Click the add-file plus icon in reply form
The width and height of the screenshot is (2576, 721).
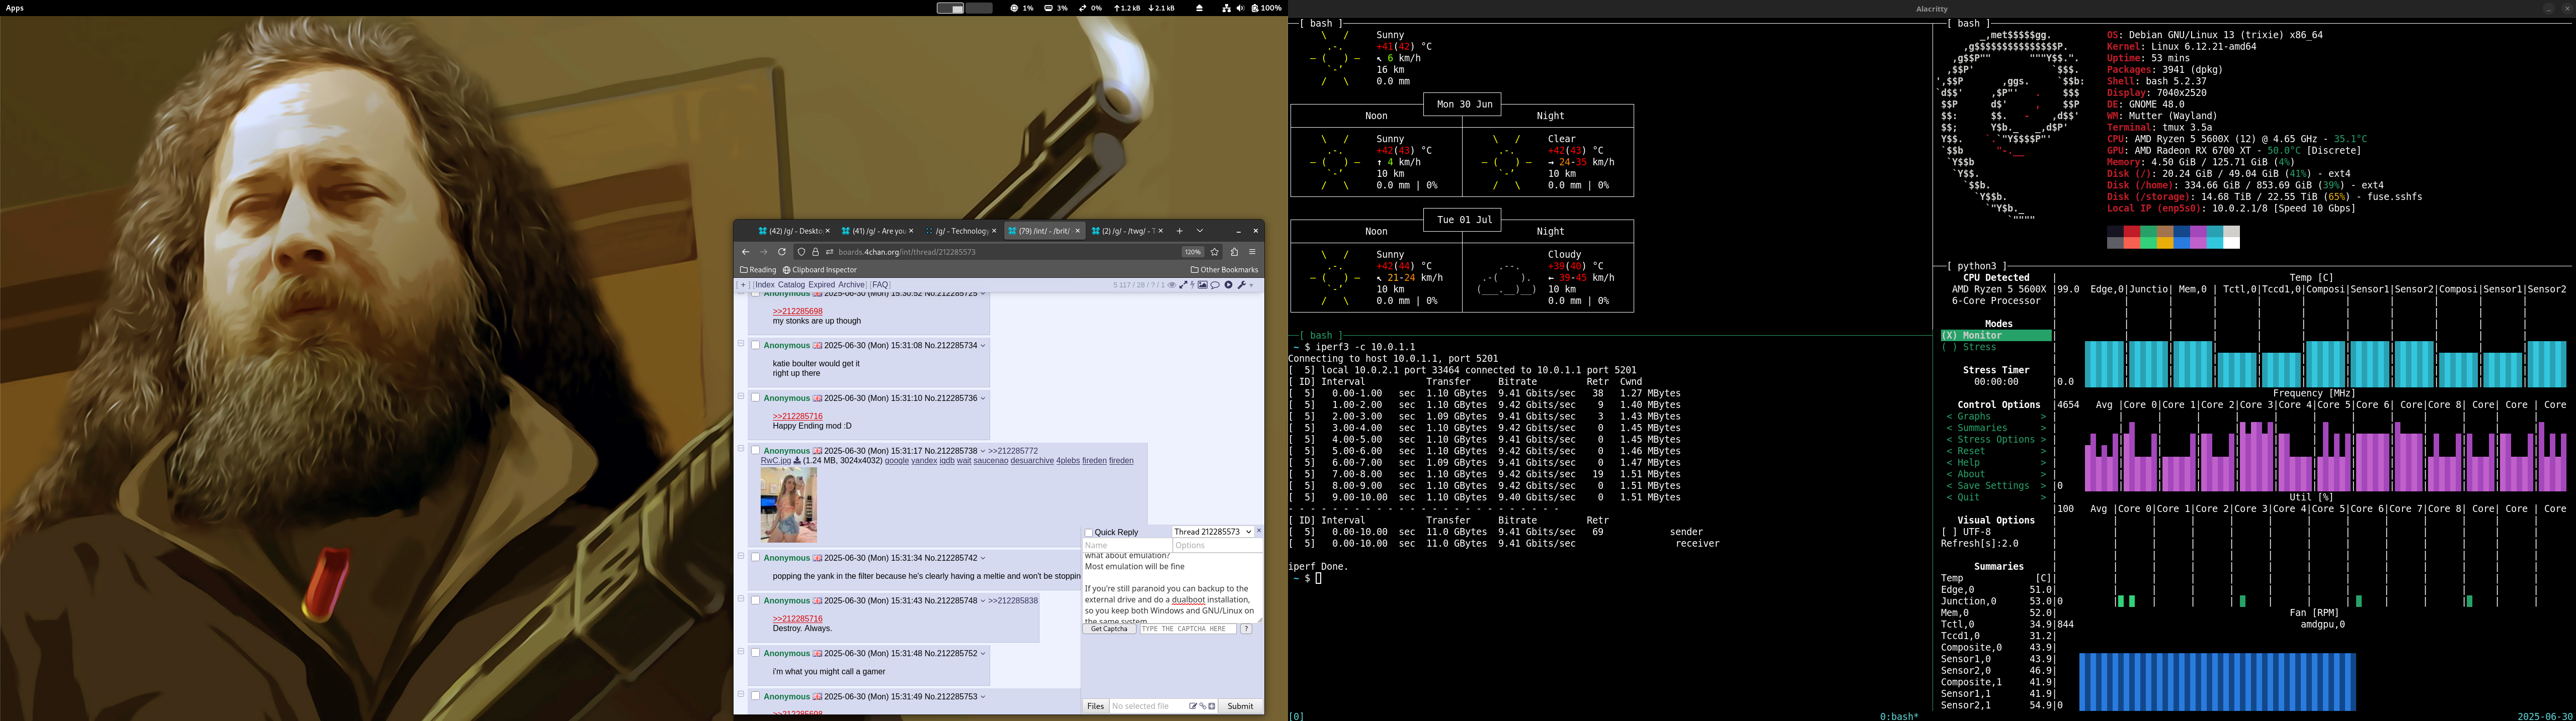coord(1212,706)
